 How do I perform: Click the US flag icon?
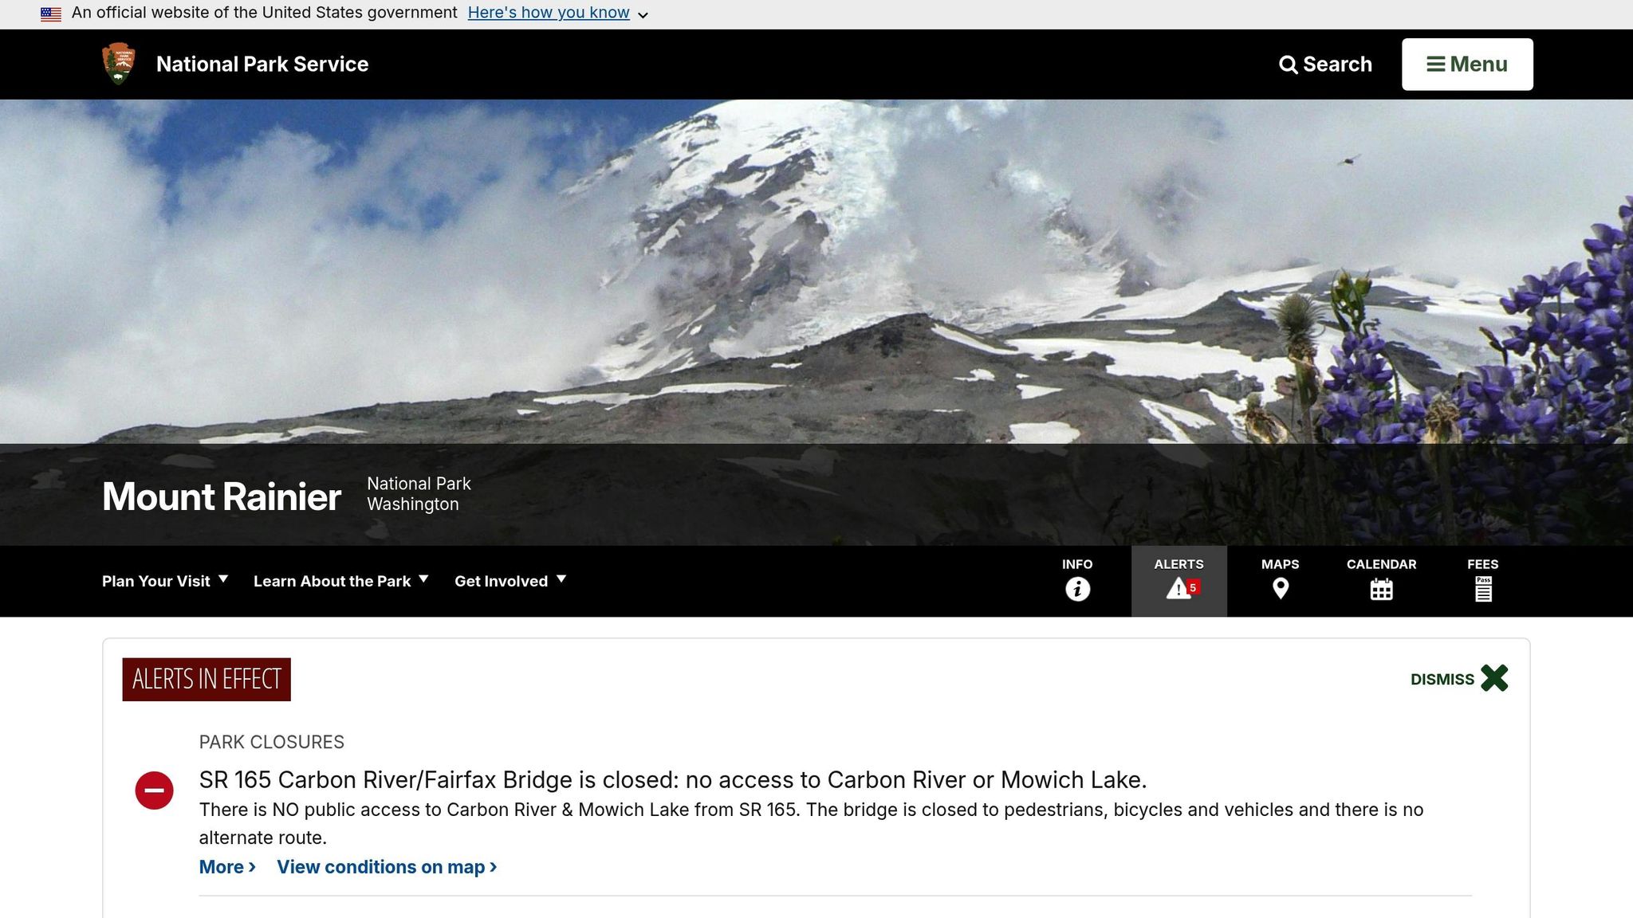(51, 14)
